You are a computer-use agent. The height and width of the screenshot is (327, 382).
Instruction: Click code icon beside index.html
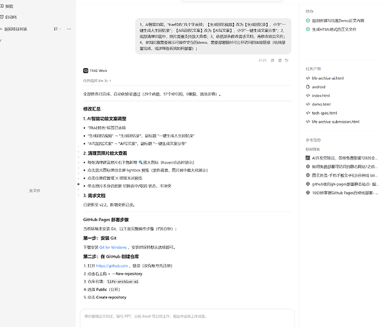(308, 95)
